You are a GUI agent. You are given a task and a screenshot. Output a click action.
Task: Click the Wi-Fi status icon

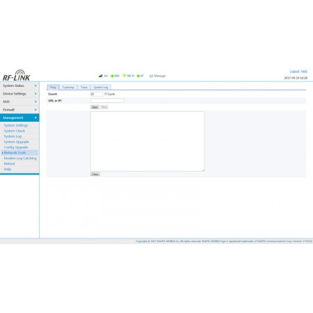click(125, 76)
